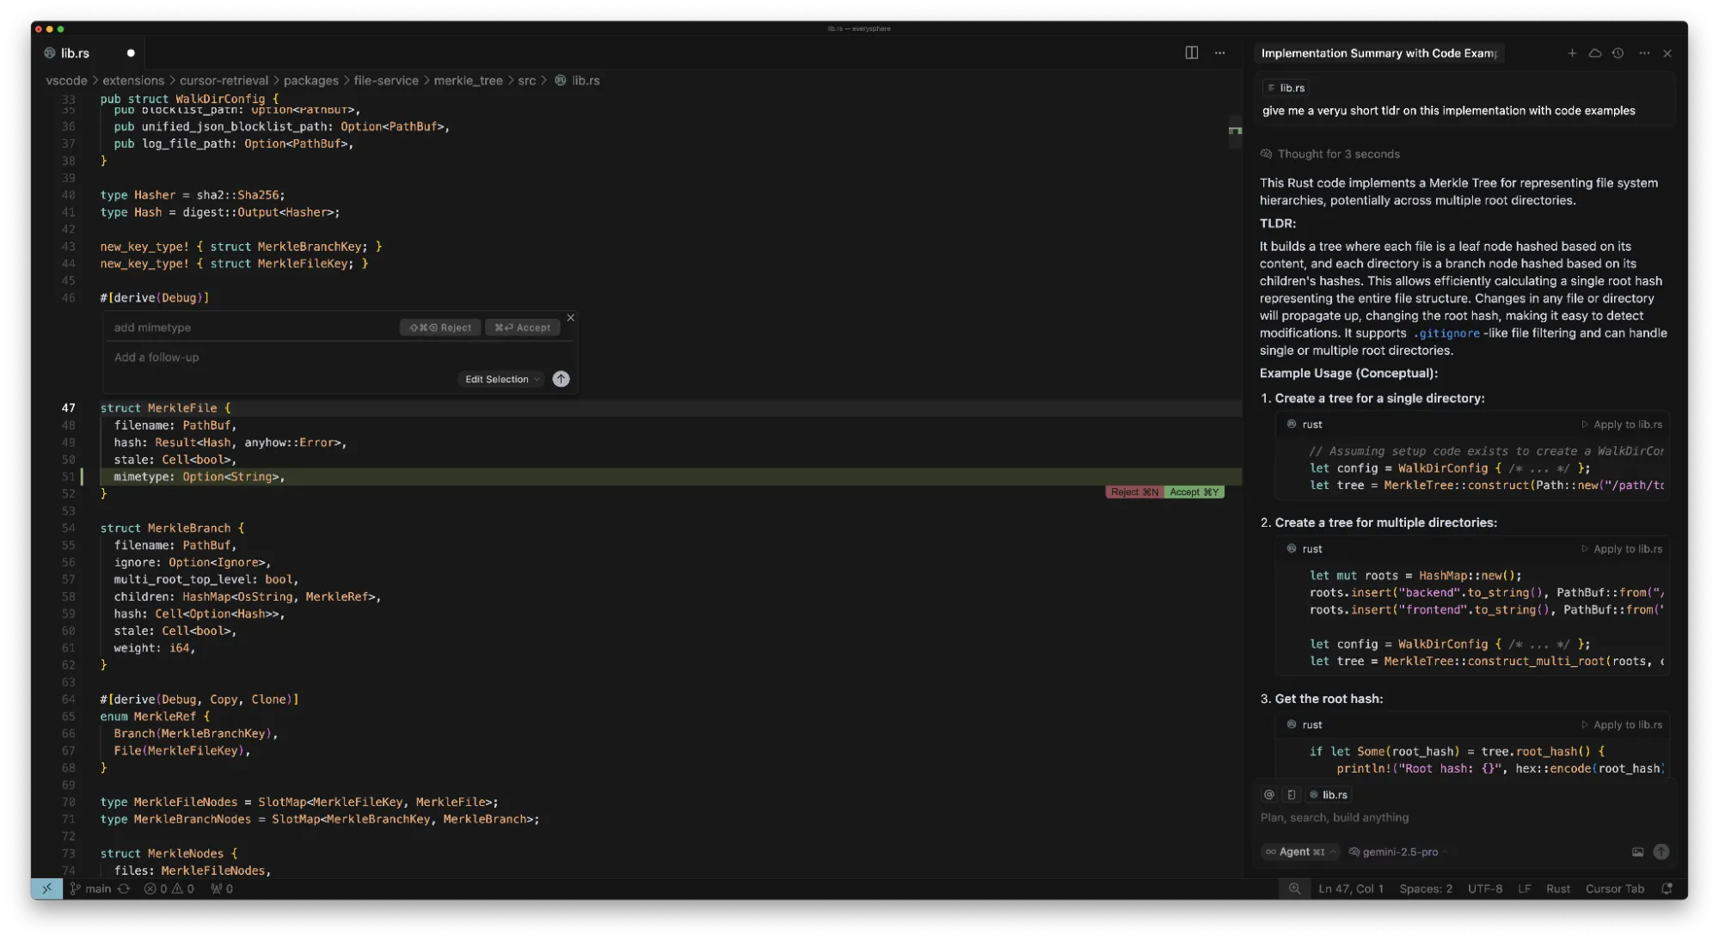Click the file context icon beside @
Image resolution: width=1719 pixels, height=941 pixels.
(1291, 795)
